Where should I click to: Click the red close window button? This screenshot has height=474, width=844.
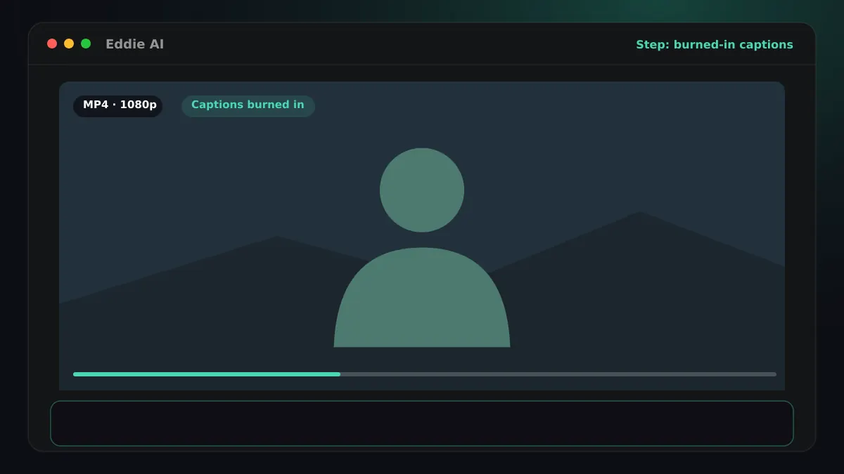click(x=52, y=44)
